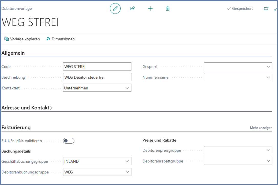Click the pencil edit icon
This screenshot has width=278, height=185.
point(115,9)
